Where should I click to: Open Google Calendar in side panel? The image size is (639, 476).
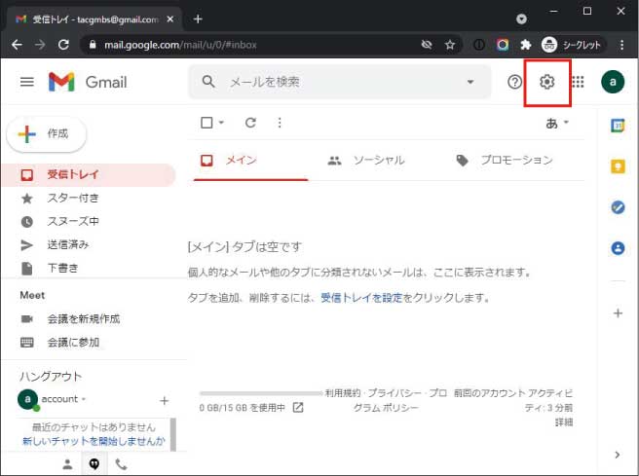coord(617,126)
